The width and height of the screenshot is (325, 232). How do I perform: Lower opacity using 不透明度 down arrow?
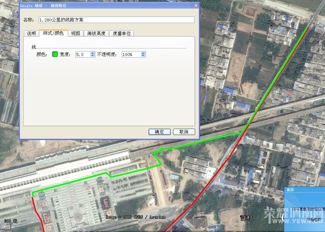[x=143, y=56]
